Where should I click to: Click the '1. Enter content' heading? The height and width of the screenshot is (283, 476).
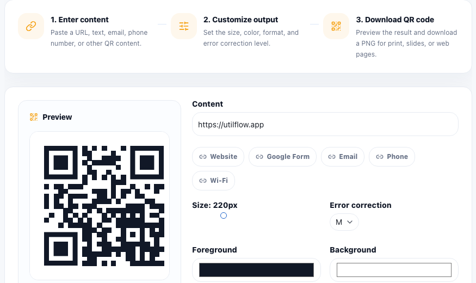79,20
